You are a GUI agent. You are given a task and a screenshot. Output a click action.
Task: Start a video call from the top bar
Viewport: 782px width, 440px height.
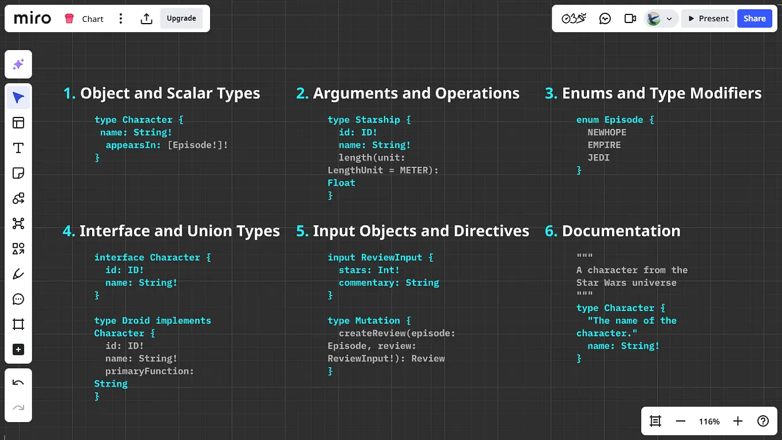(630, 18)
